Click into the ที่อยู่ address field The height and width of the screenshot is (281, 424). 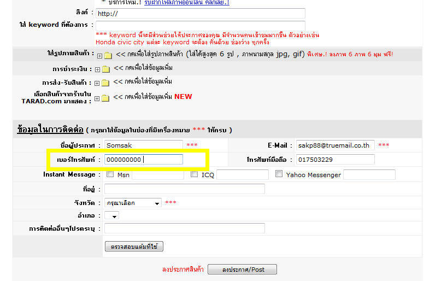184,189
